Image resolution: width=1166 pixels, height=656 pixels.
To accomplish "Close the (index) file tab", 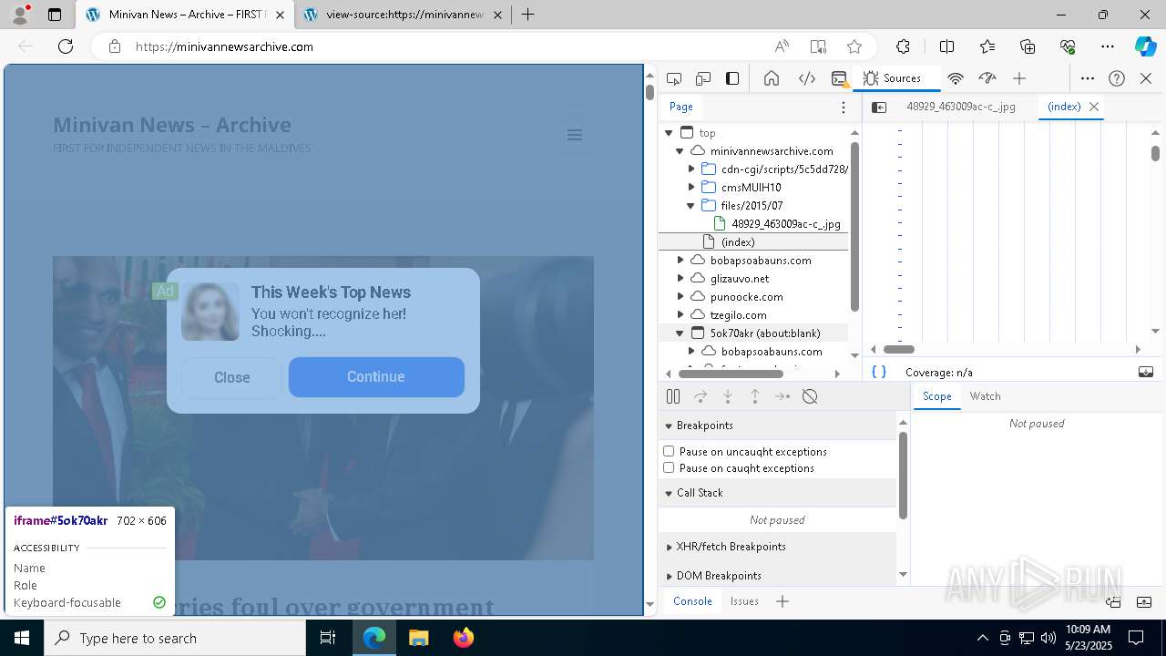I will [x=1094, y=107].
